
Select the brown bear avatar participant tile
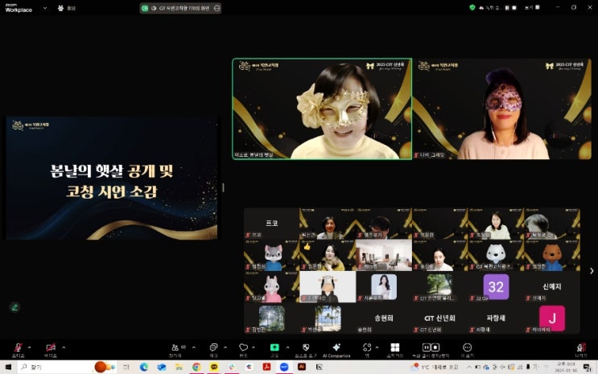point(552,255)
